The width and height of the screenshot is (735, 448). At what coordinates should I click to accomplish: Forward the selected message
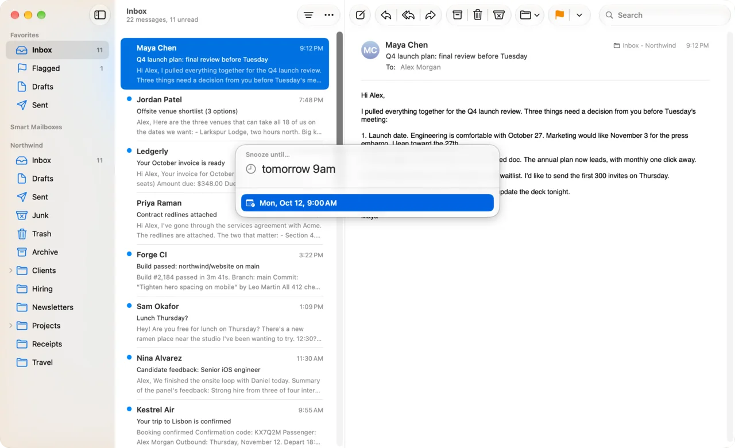click(x=430, y=15)
